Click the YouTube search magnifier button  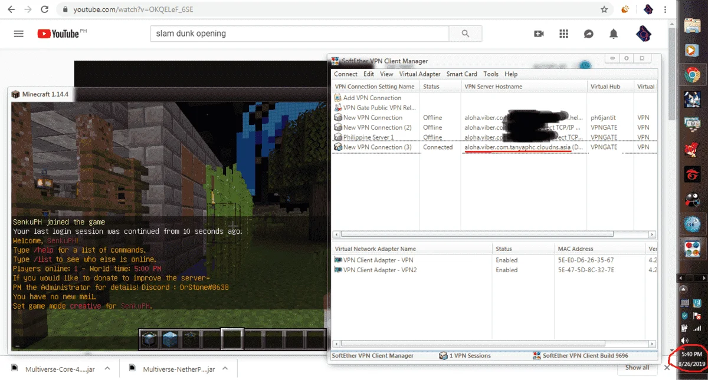pos(466,34)
